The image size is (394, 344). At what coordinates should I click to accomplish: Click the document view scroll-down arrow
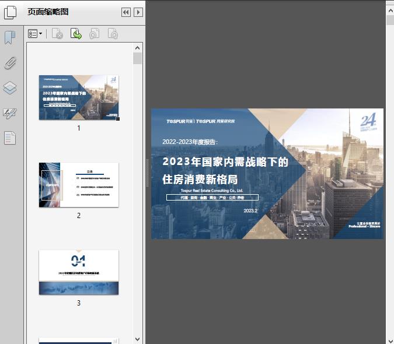pyautogui.click(x=390, y=341)
